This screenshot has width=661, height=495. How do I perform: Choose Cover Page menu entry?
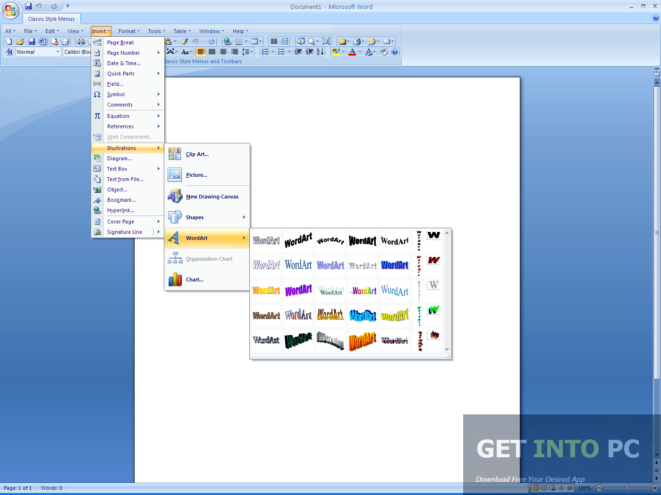pos(128,222)
